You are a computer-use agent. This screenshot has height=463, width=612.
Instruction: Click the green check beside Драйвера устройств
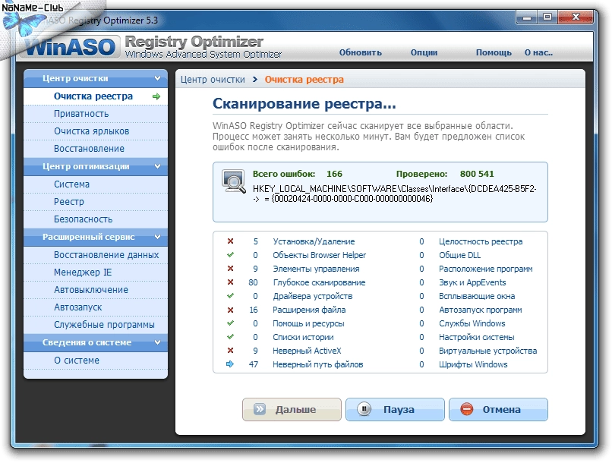point(230,296)
